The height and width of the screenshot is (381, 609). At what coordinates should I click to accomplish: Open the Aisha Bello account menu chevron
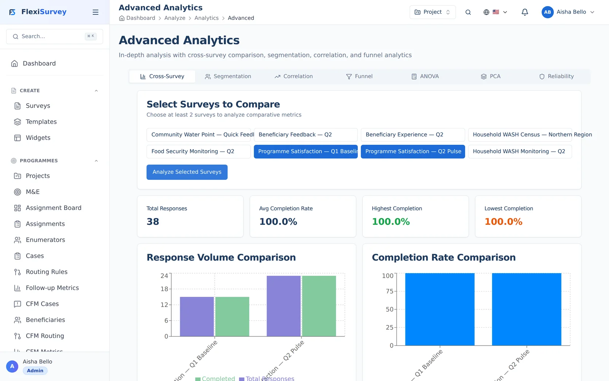pos(592,12)
